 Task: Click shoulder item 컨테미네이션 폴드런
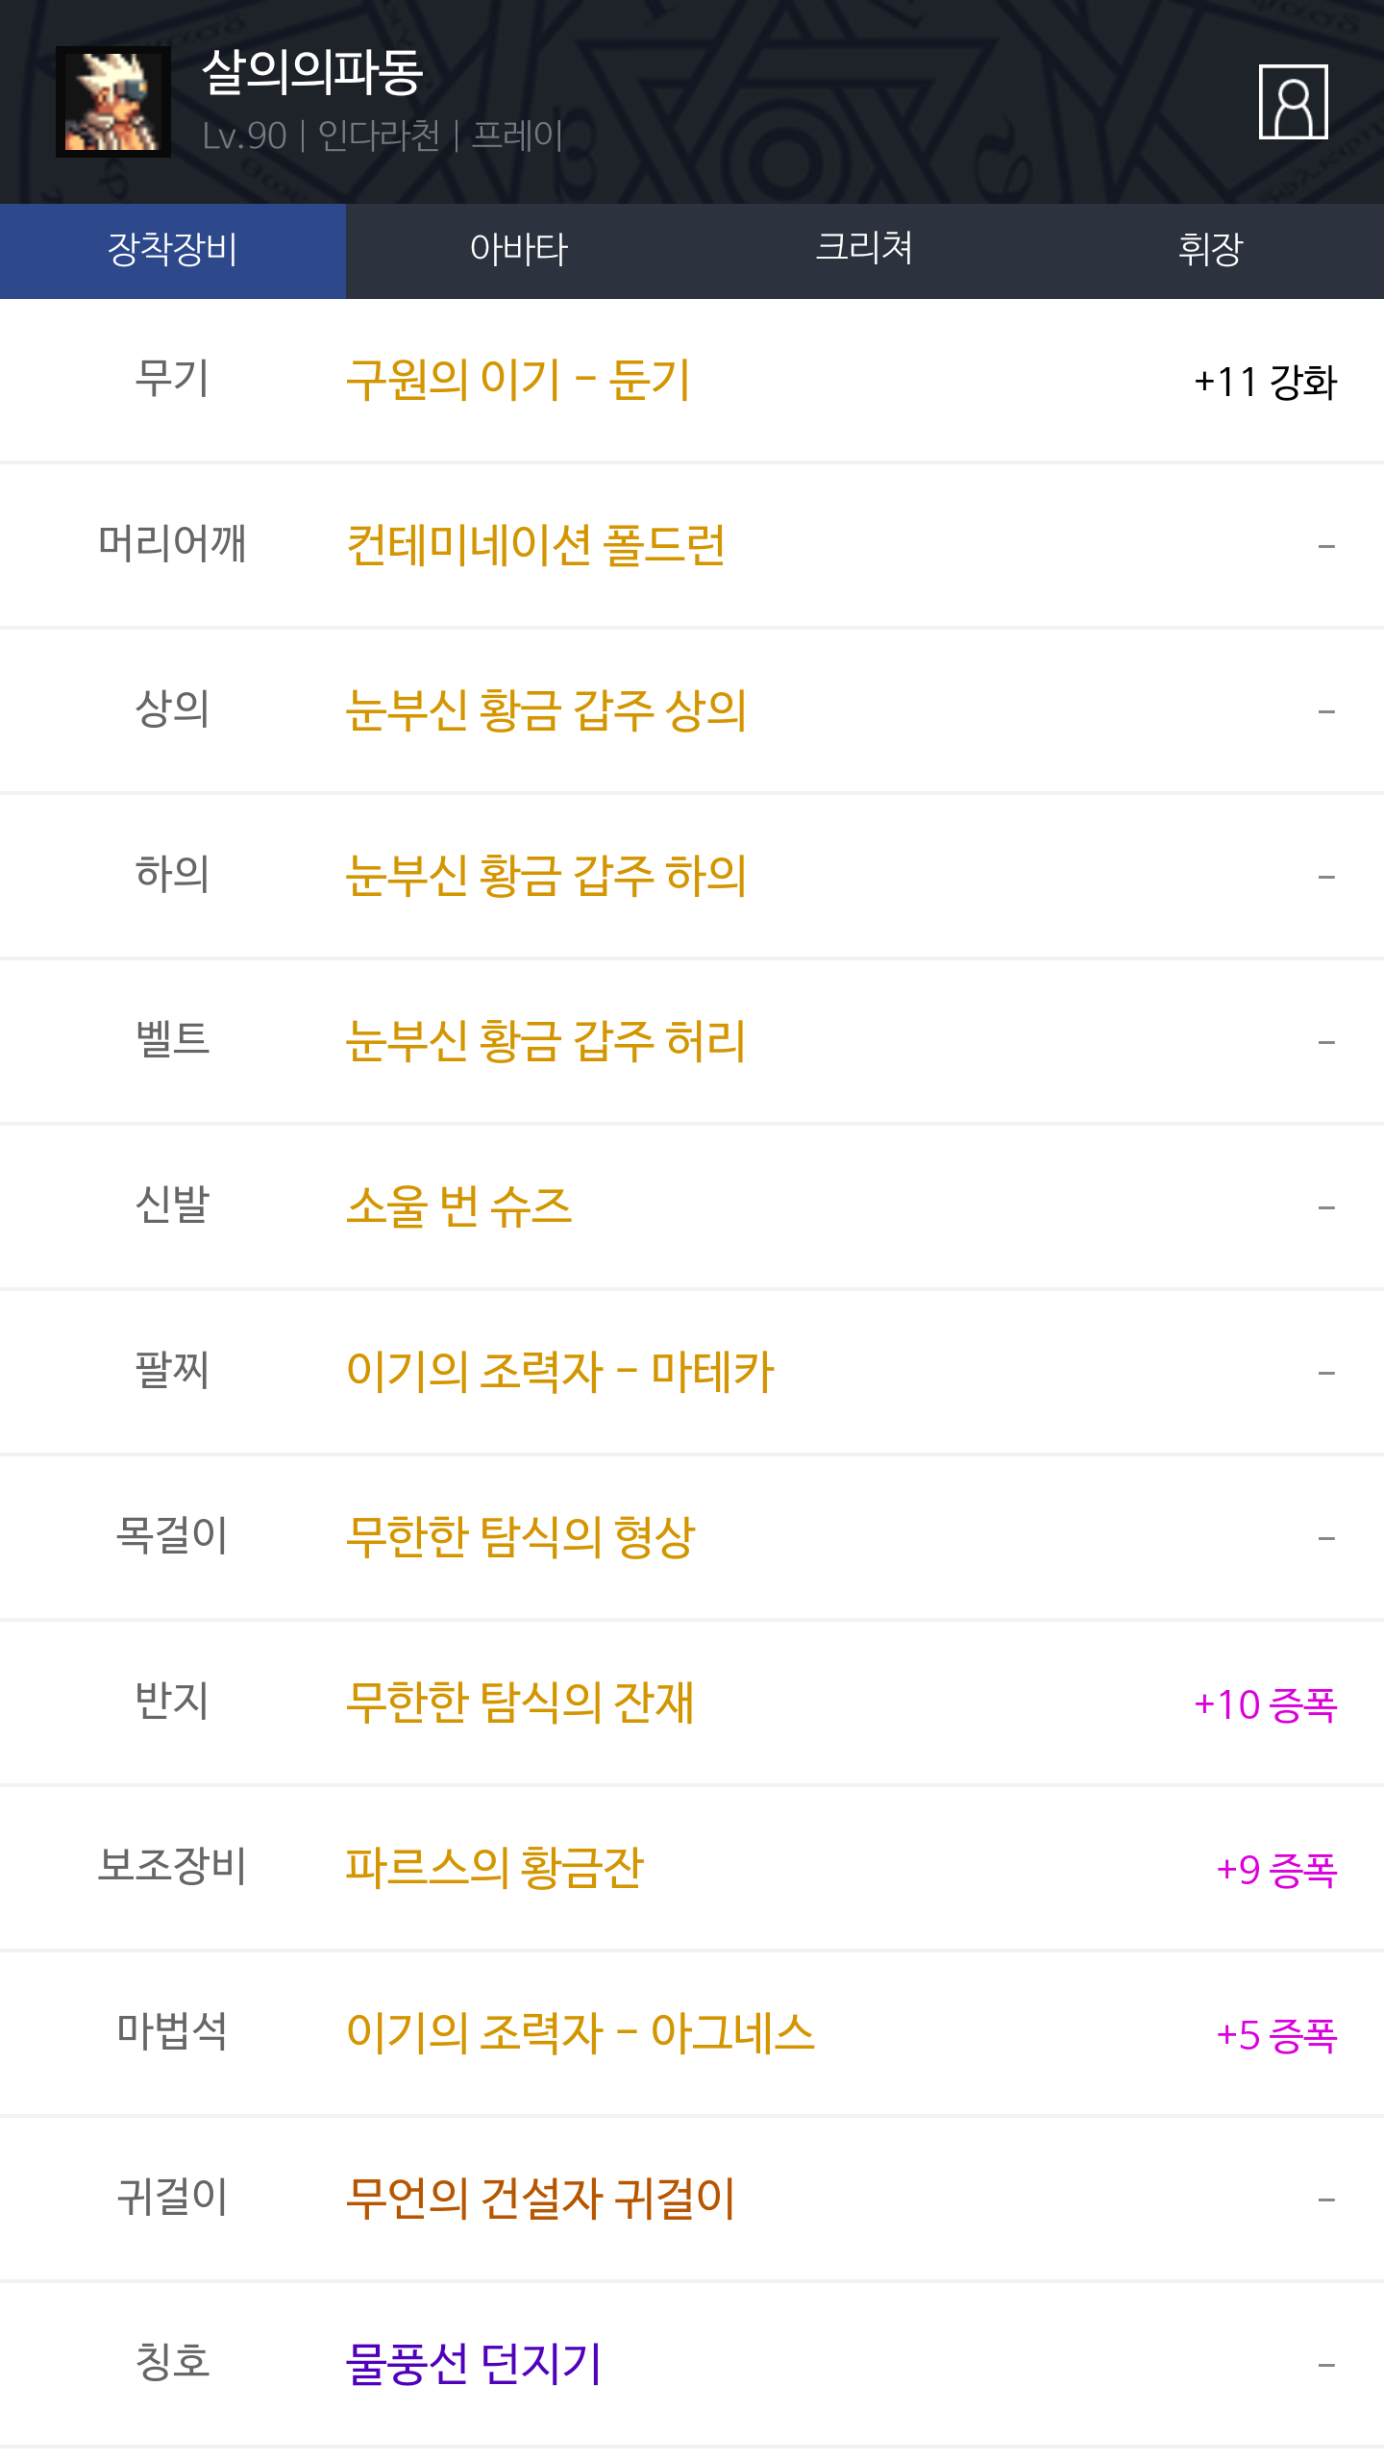535,546
